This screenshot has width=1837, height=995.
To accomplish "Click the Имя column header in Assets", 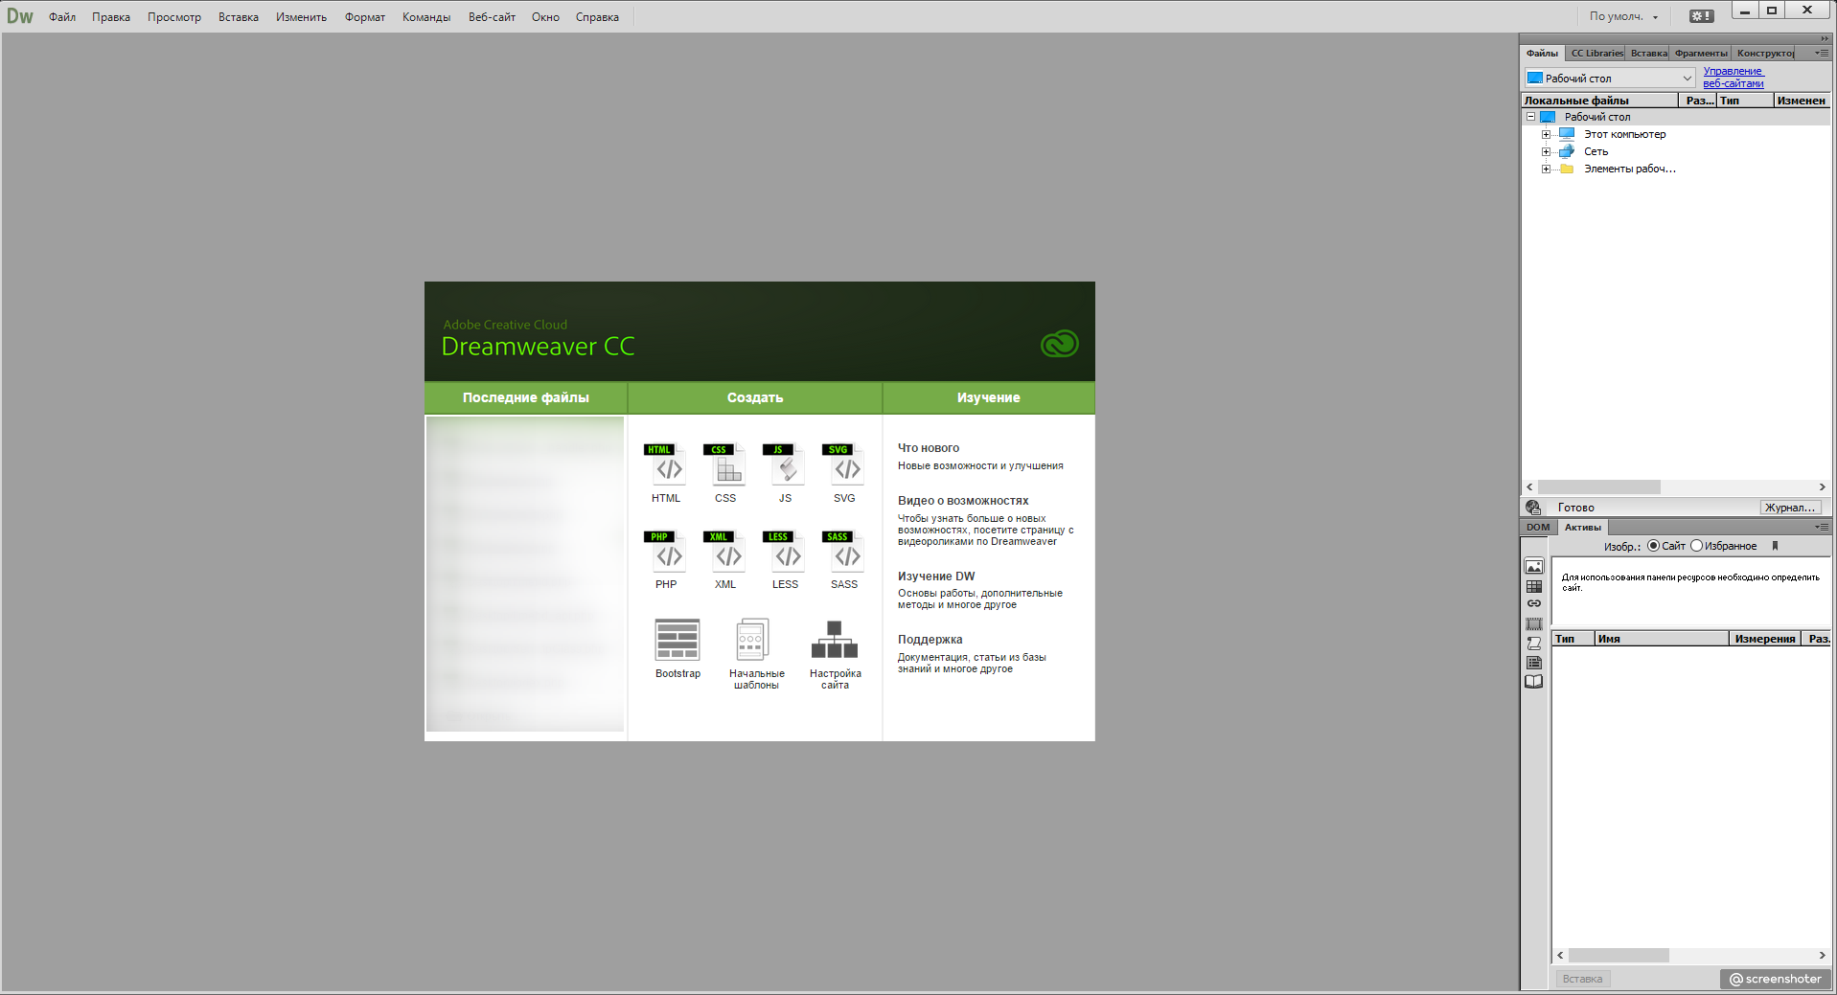I will click(x=1662, y=639).
